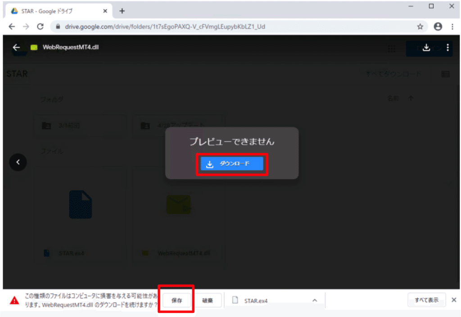Click the download icon in preview header
The height and width of the screenshot is (317, 461).
click(426, 47)
